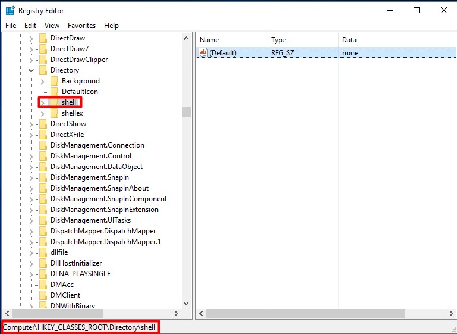Select the (Default) value name

point(223,53)
